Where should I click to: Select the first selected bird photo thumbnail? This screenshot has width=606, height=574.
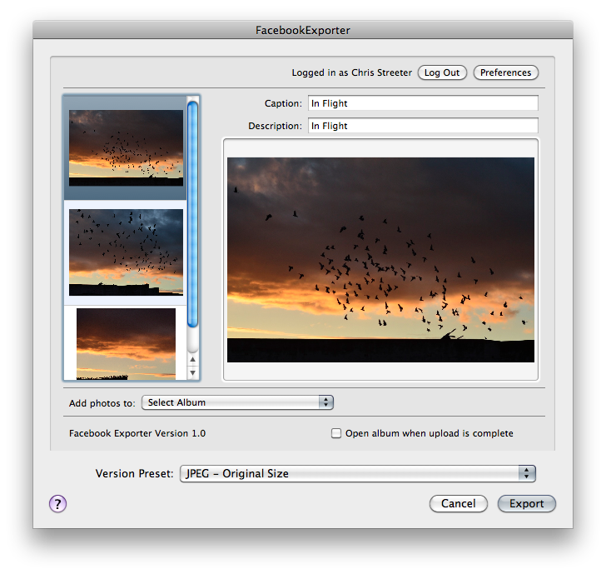click(x=126, y=147)
